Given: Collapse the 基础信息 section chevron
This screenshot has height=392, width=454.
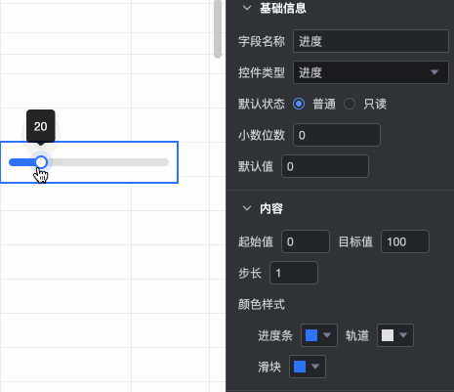Looking at the screenshot, I should [247, 8].
